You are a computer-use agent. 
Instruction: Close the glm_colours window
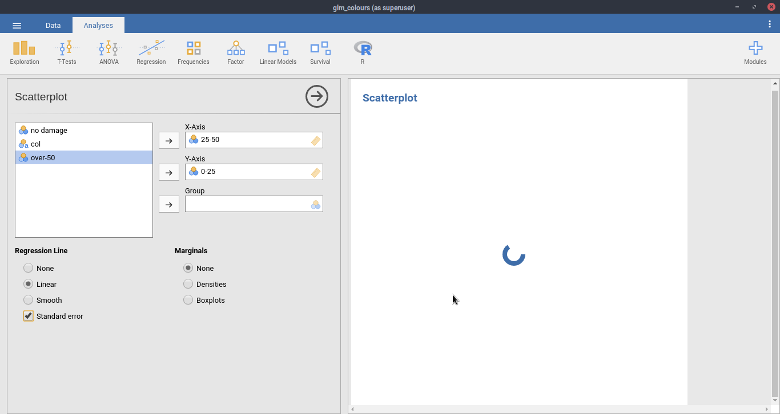click(x=771, y=7)
